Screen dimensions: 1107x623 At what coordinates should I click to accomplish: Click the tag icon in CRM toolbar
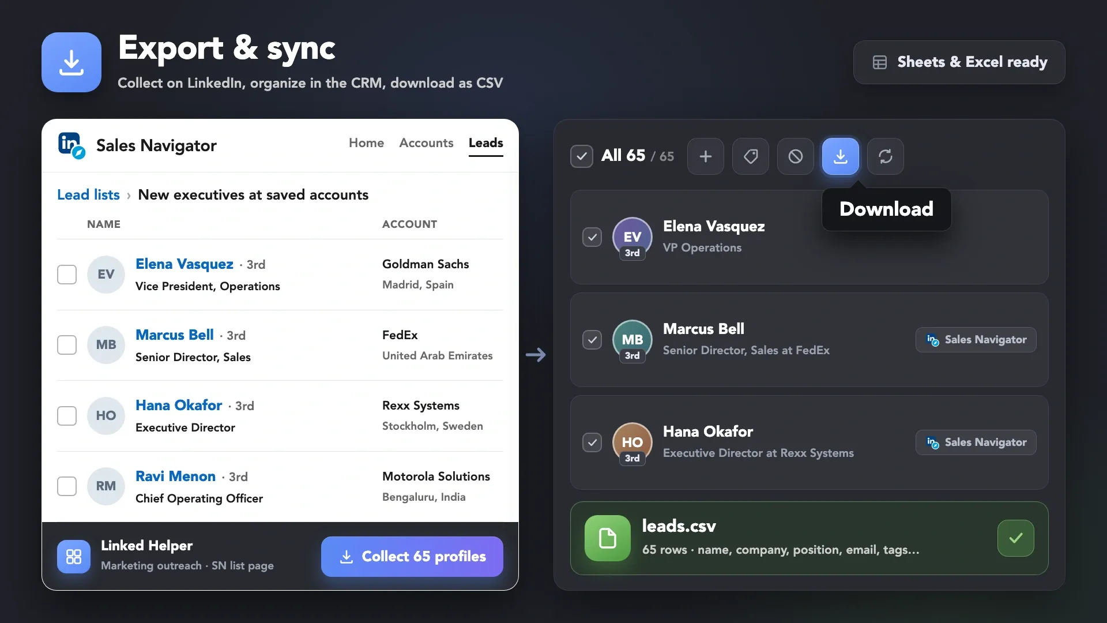[x=751, y=156]
